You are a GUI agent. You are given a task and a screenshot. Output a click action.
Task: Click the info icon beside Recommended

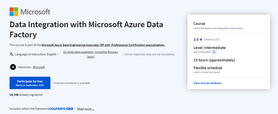pyautogui.click(x=214, y=52)
